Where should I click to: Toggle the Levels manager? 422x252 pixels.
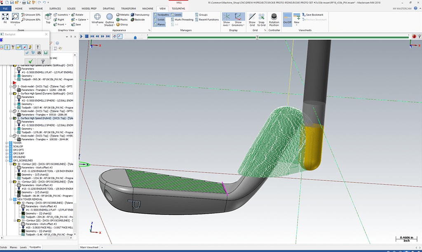[176, 15]
